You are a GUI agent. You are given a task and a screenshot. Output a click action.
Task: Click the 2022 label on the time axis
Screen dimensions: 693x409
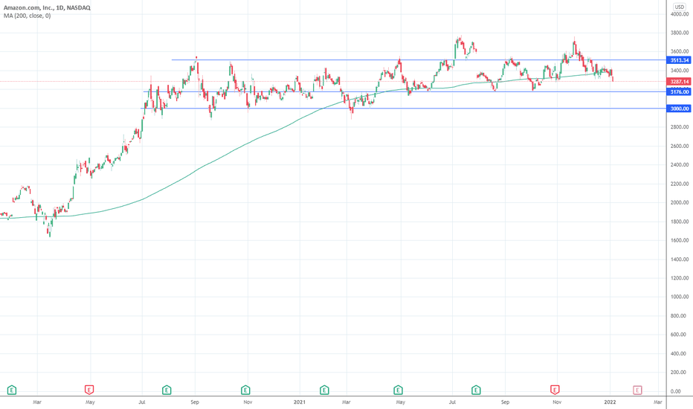click(610, 402)
